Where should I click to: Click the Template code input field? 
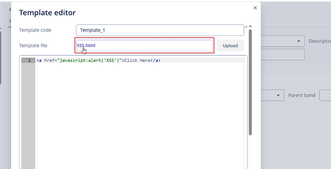(x=160, y=30)
